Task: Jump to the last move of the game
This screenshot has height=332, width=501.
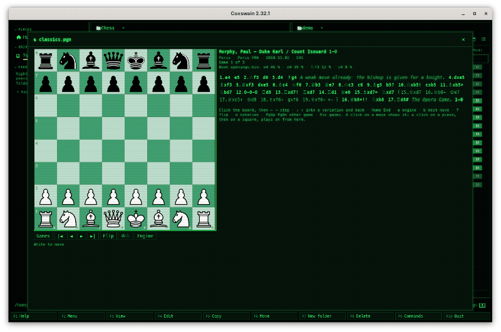Action: [92, 236]
